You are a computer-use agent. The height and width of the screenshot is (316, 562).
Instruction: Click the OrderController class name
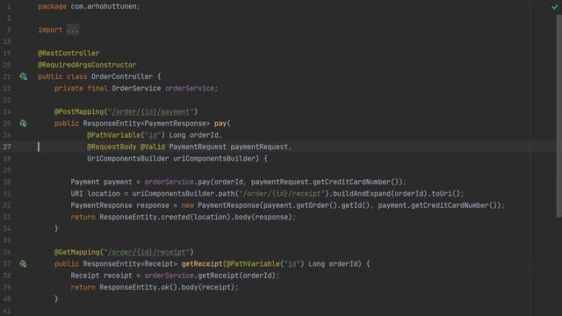(x=122, y=76)
